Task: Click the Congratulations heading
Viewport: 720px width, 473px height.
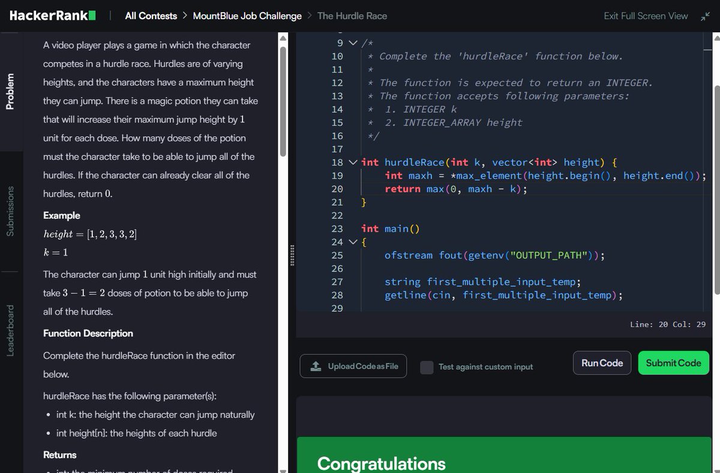Action: 381,463
